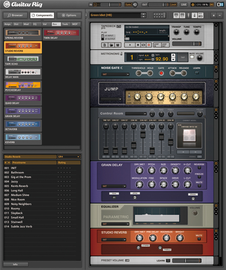Choose the Tape Echo component
This screenshot has width=226, height=270.
point(23,61)
